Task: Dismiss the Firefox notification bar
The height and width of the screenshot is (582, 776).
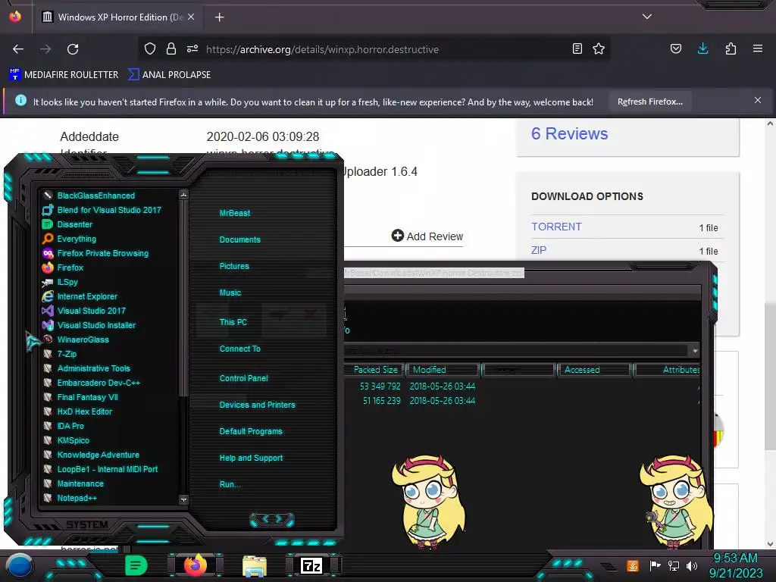Action: click(758, 101)
